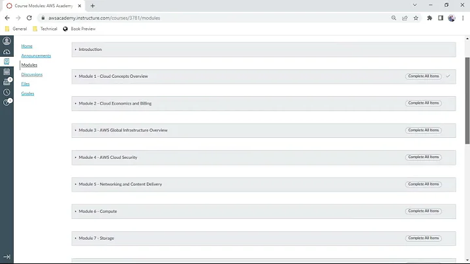The image size is (470, 264).
Task: Open the Book Preview bookmark
Action: click(x=79, y=29)
